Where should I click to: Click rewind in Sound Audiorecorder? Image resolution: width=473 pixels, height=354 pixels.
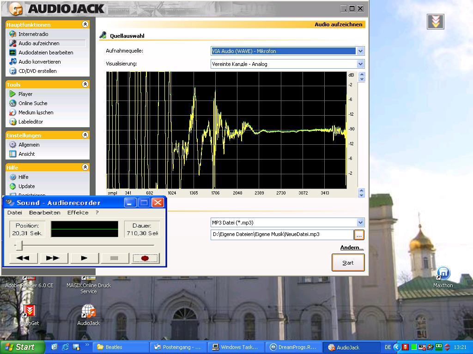point(23,258)
